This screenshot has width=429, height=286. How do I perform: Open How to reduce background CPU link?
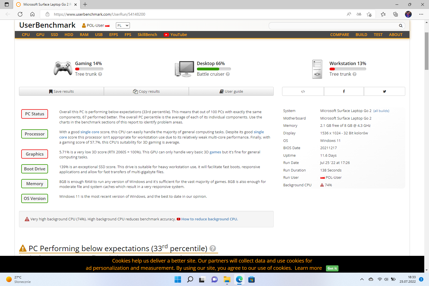pyautogui.click(x=209, y=219)
